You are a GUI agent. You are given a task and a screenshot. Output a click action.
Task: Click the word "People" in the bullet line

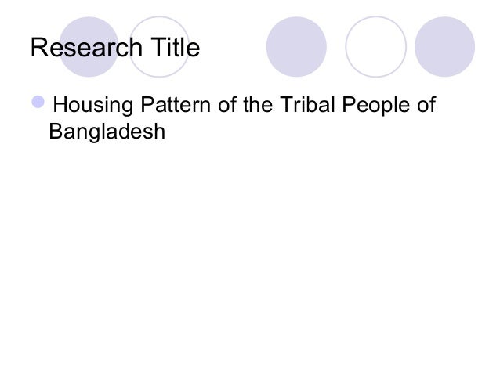(x=375, y=105)
